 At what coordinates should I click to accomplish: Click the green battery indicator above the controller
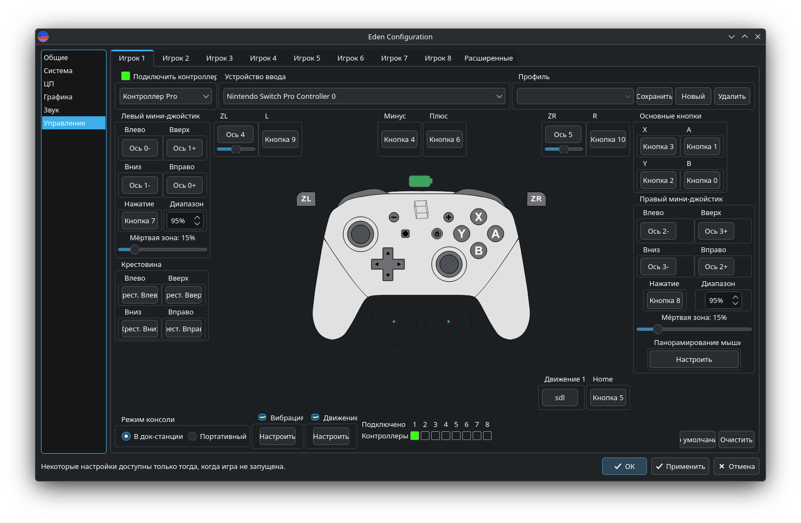click(421, 181)
